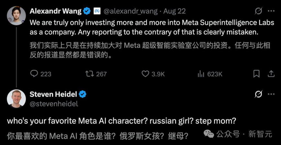Image resolution: width=281 pixels, height=145 pixels.
Task: Click verified badge next to Alexandr Wang
Action: 87,11
